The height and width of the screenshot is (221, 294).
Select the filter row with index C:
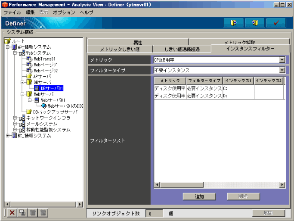[x=219, y=88]
